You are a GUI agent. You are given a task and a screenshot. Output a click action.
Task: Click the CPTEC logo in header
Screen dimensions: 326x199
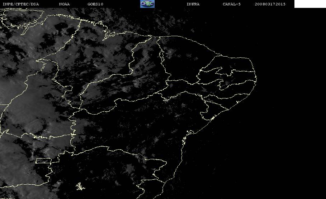pyautogui.click(x=147, y=4)
